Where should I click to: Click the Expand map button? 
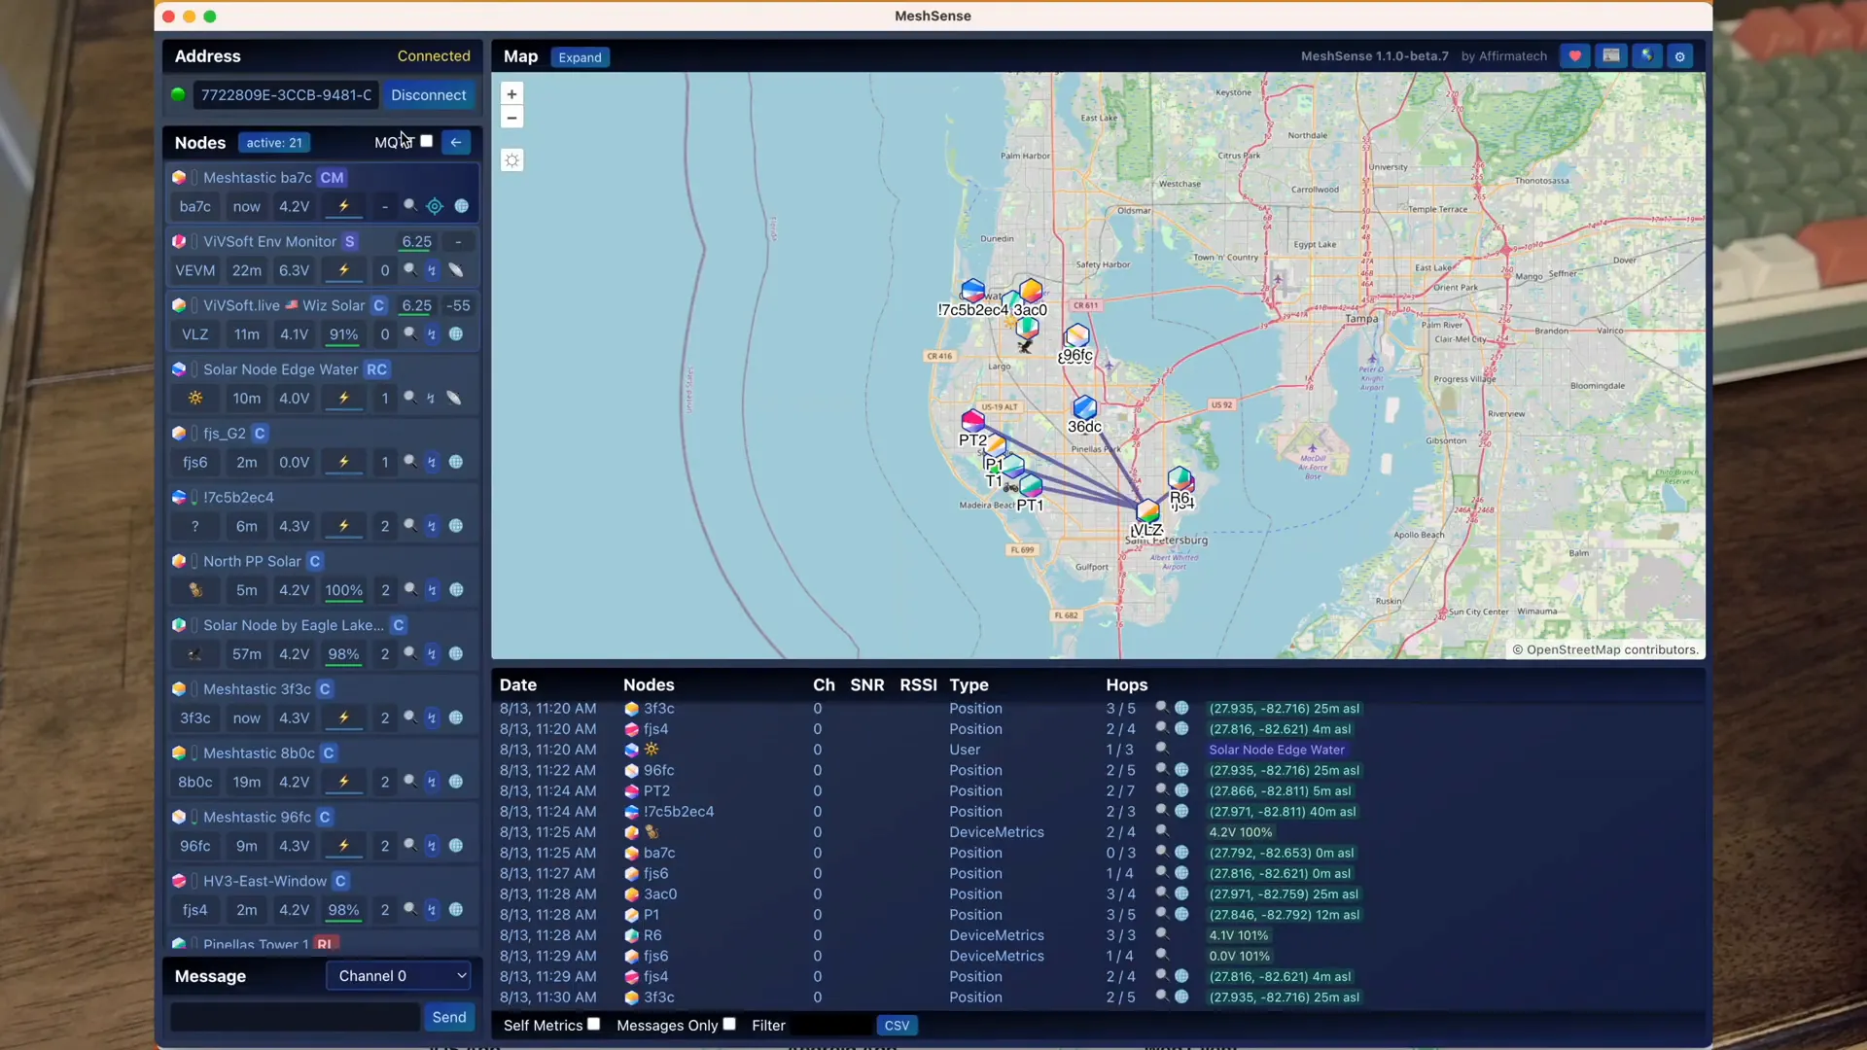(x=580, y=57)
